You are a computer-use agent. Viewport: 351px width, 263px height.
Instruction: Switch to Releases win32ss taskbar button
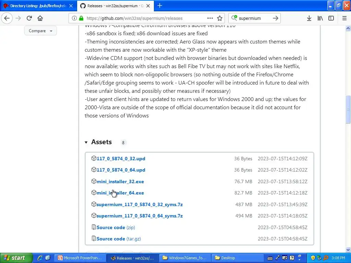click(133, 258)
